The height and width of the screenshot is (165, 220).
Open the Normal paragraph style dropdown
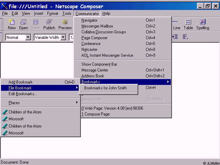(28, 37)
